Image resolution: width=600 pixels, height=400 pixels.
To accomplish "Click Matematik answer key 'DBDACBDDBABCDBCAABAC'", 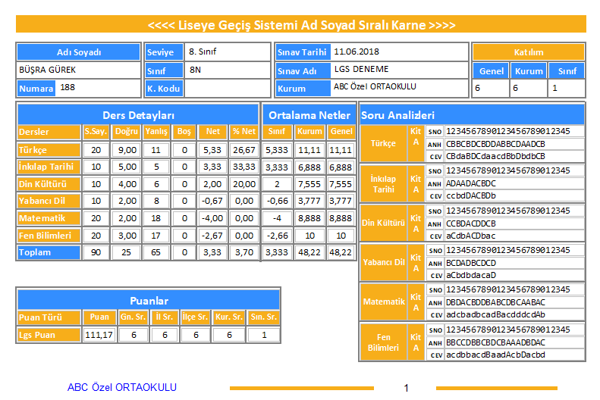I will point(495,302).
